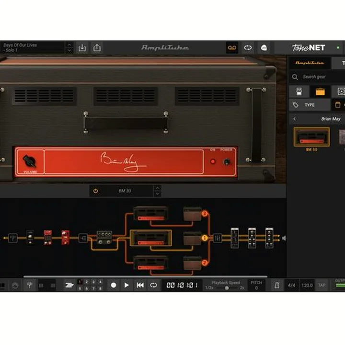Click the TAP tempo button
Viewport: 345px width, 345px height.
[x=322, y=286]
